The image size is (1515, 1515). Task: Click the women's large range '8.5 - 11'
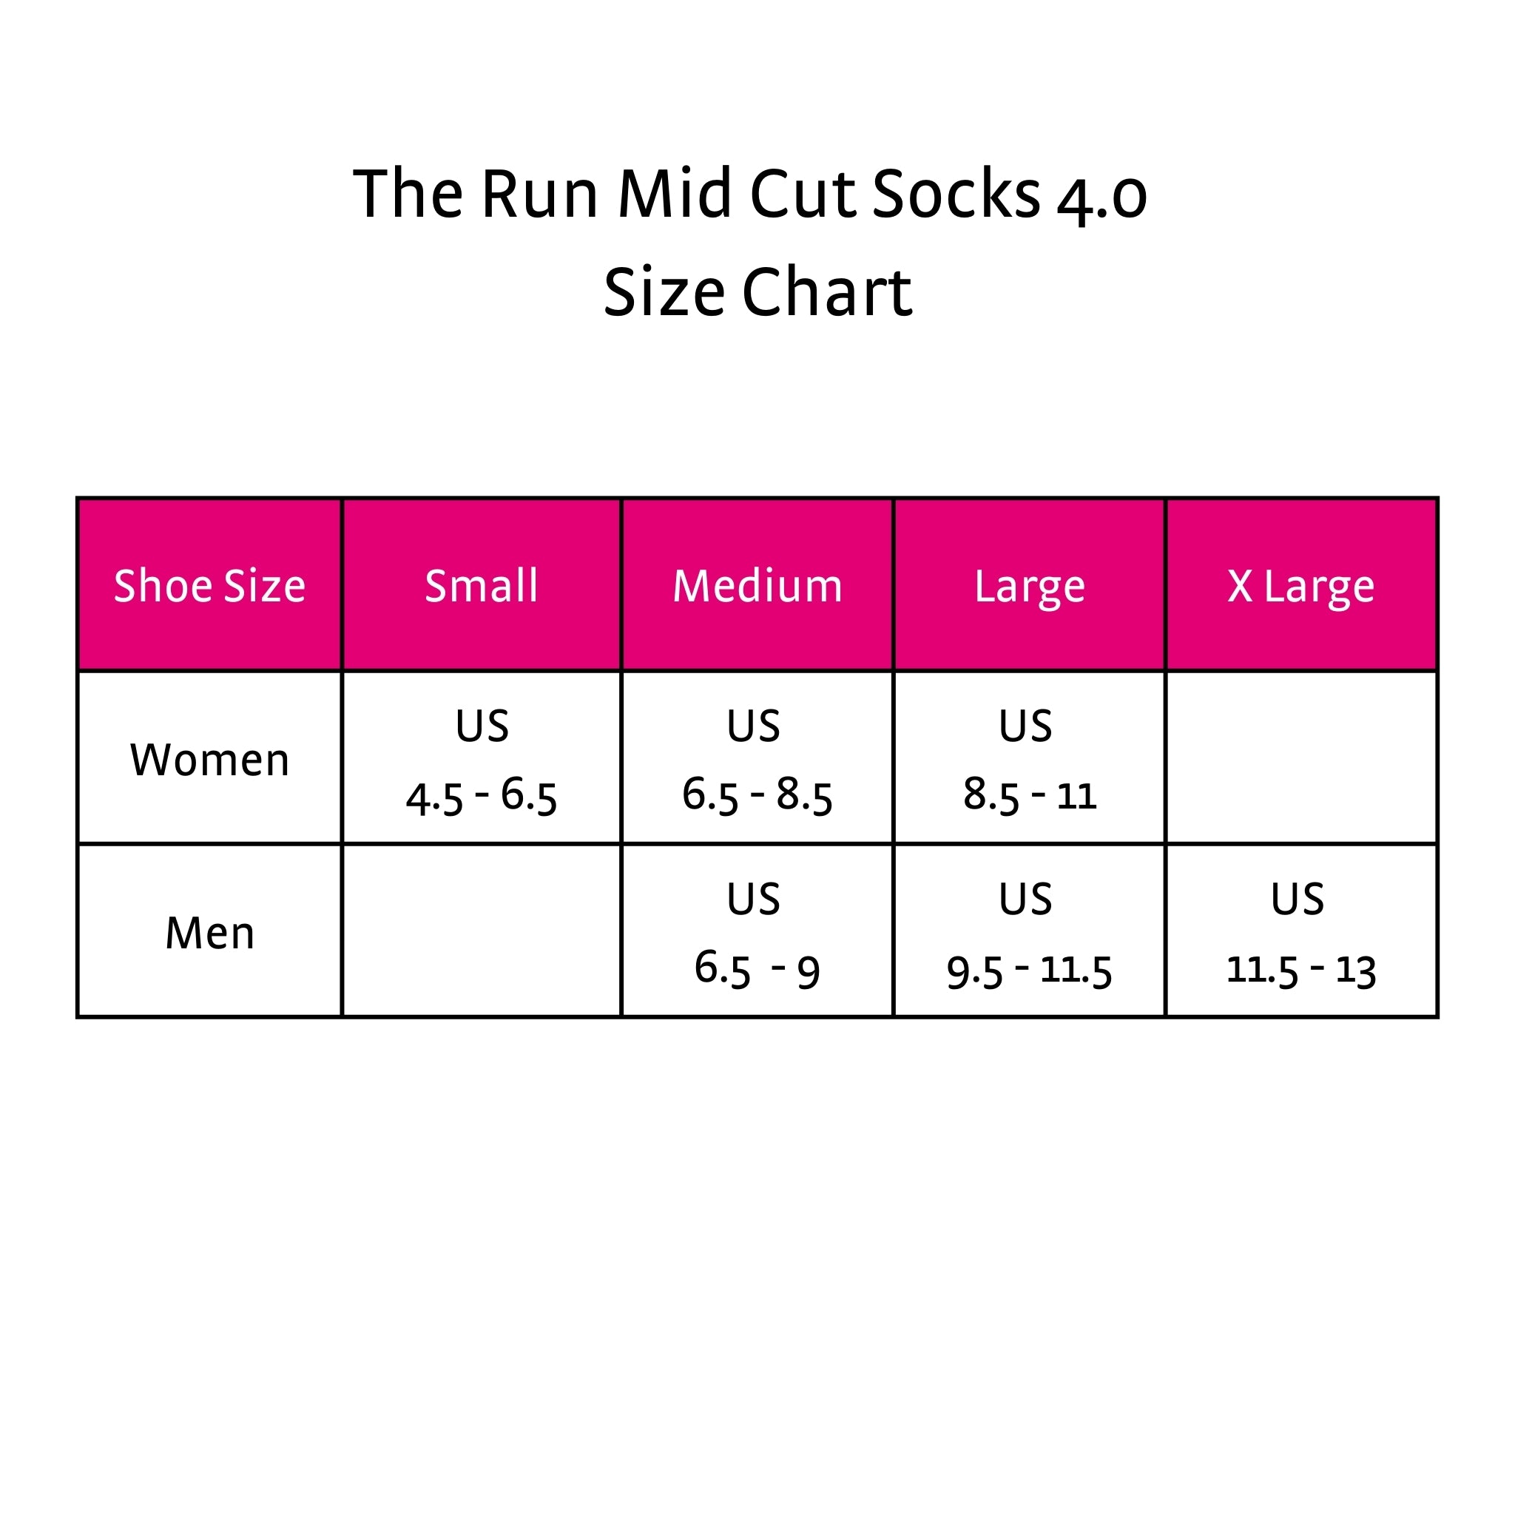[1029, 794]
